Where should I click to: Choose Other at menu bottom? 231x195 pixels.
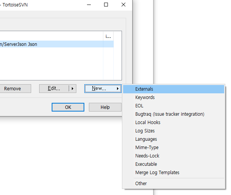[x=174, y=184]
